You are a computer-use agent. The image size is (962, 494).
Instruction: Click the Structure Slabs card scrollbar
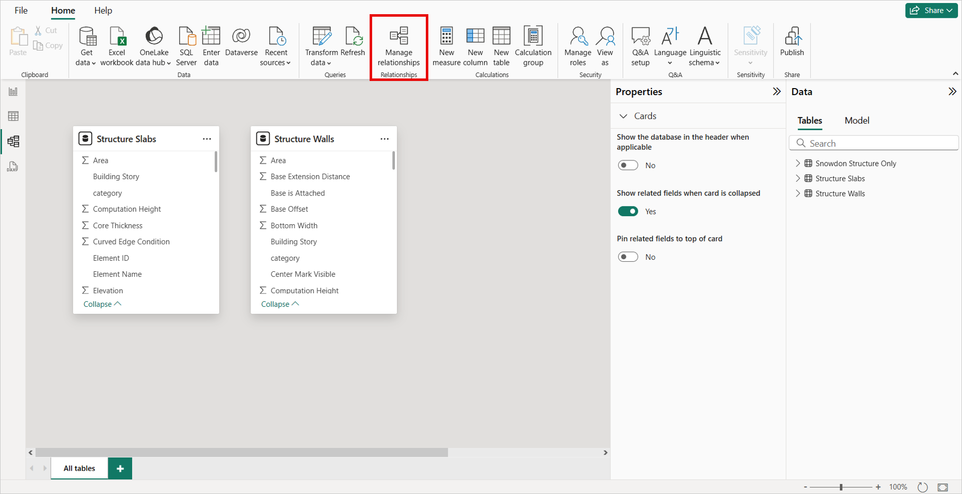point(216,162)
